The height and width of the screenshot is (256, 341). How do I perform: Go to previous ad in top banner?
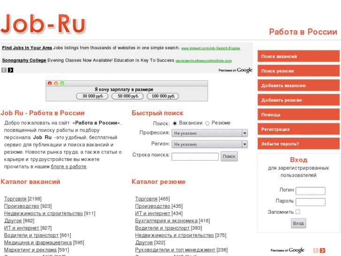[4, 70]
